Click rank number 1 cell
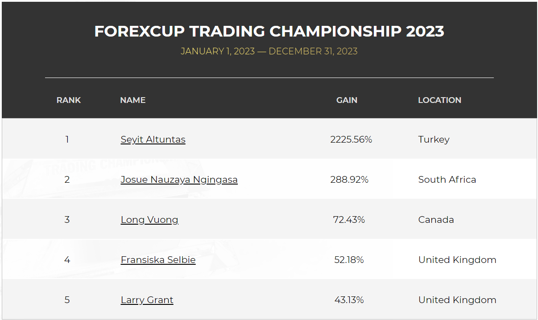 67,139
